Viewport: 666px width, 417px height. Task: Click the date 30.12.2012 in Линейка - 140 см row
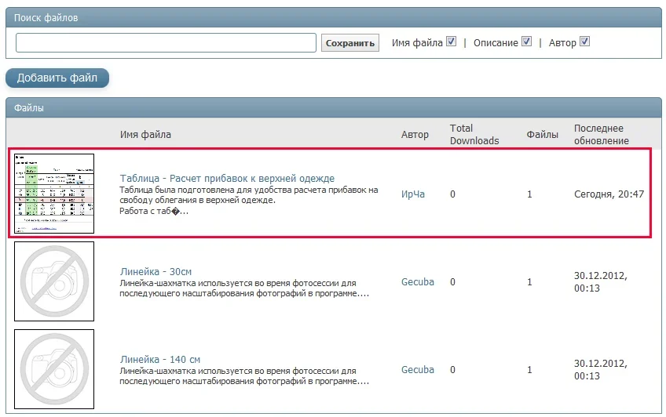(601, 369)
